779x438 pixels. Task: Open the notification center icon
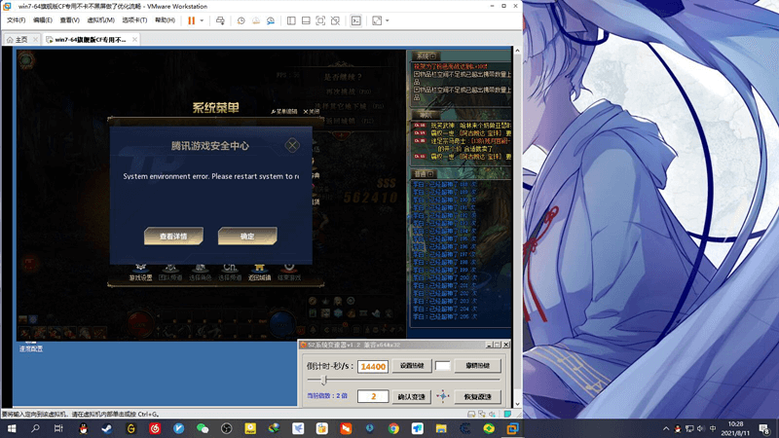[x=765, y=428]
